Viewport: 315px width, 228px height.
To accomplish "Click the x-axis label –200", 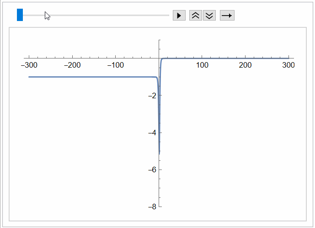I will (x=72, y=65).
